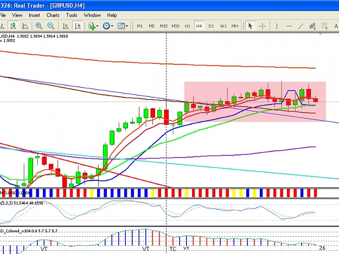The image size is (339, 254).
Task: Switch timeframe to M1
Action: [139, 26]
